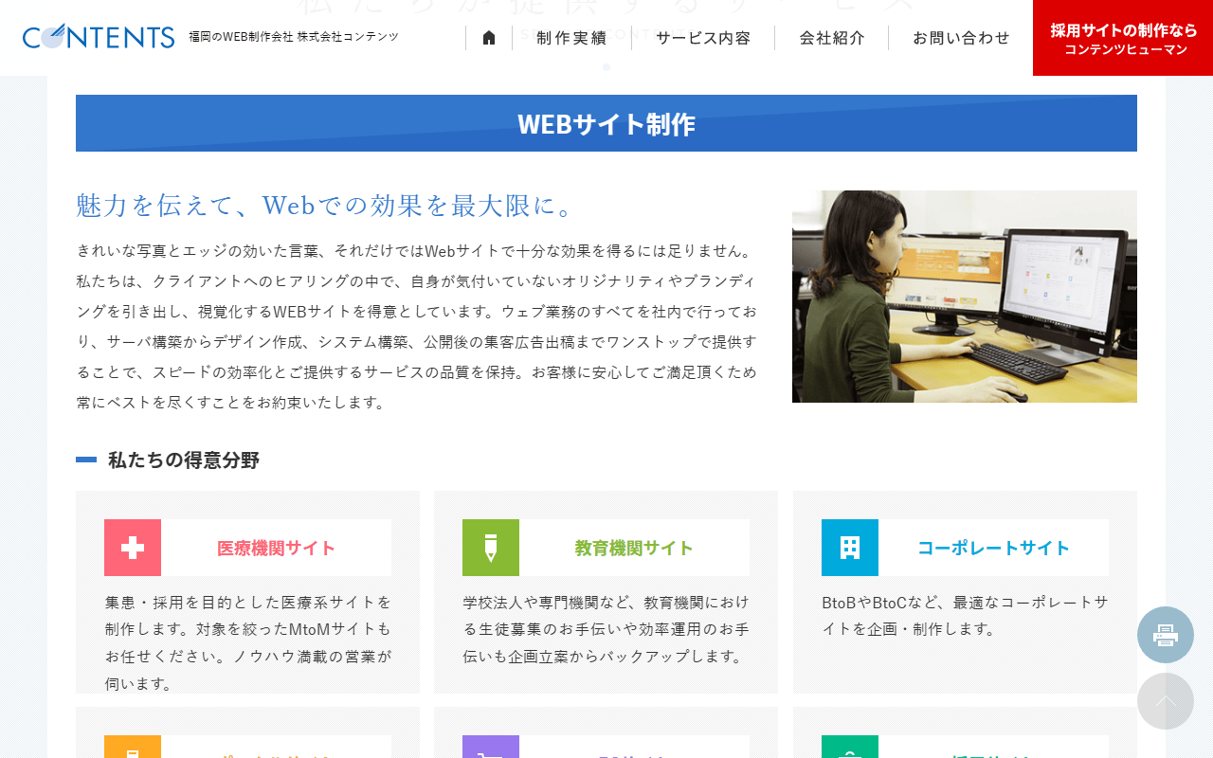Click the home icon in the navigation
Viewport: 1213px width, 758px height.
(489, 38)
